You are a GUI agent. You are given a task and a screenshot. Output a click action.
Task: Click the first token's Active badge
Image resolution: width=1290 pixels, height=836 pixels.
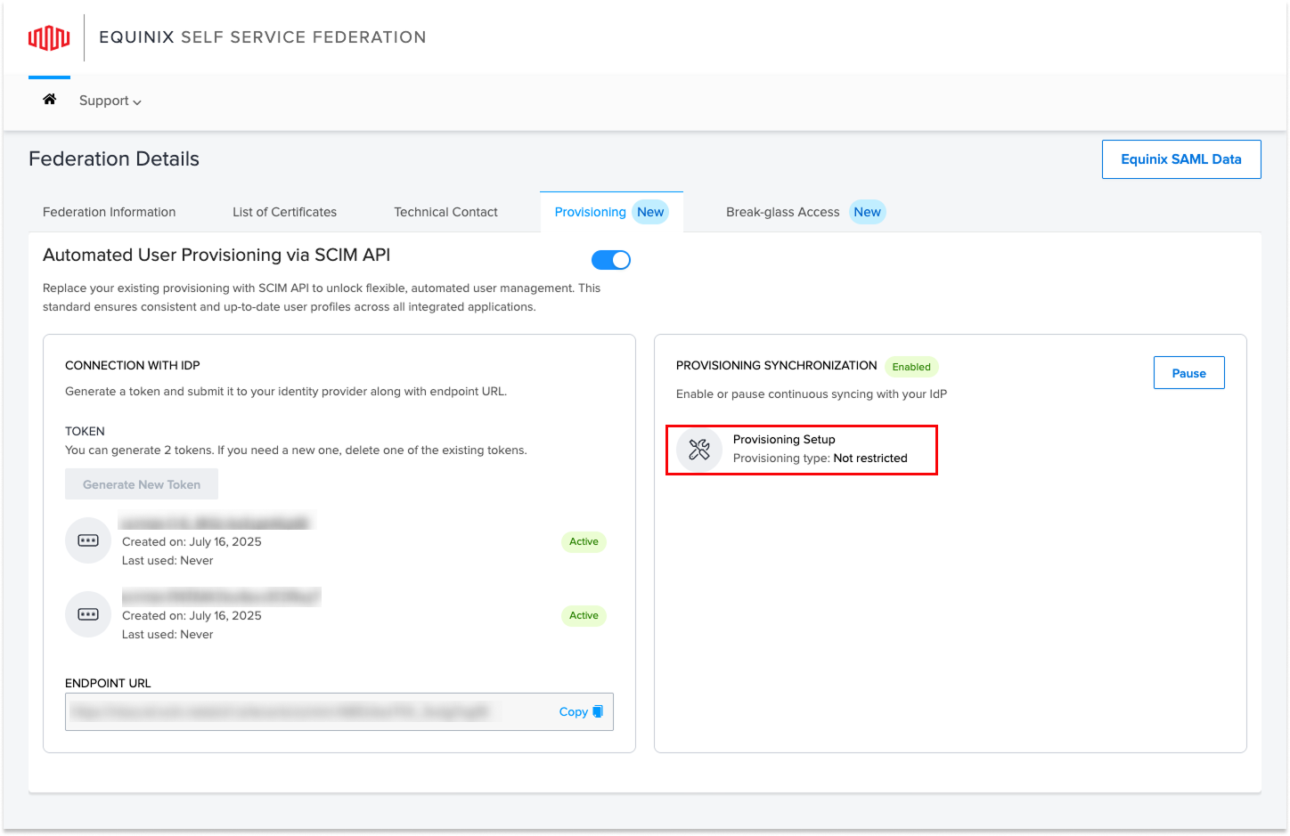(584, 541)
